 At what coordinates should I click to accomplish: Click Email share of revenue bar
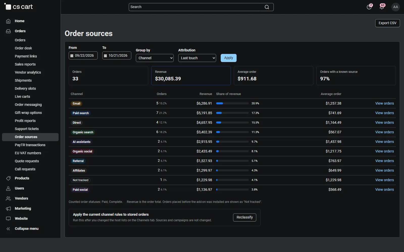(232, 103)
